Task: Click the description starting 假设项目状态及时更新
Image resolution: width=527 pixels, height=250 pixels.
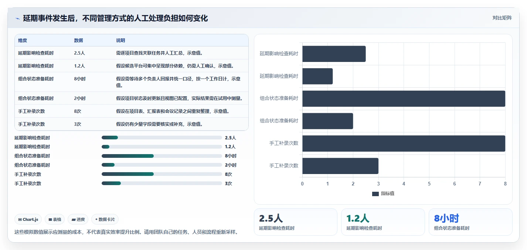Action: pyautogui.click(x=179, y=98)
